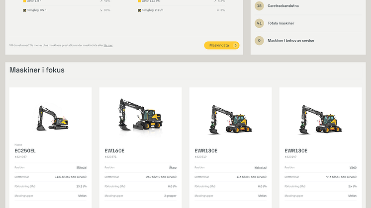Click the 'Tomgång: 2.1 l/h' idle entry
Screen dimensions: 371x208
pos(152,10)
